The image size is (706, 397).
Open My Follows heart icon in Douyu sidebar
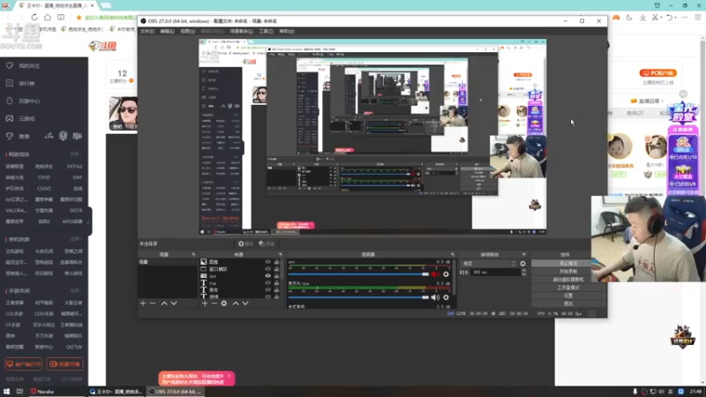[10, 65]
